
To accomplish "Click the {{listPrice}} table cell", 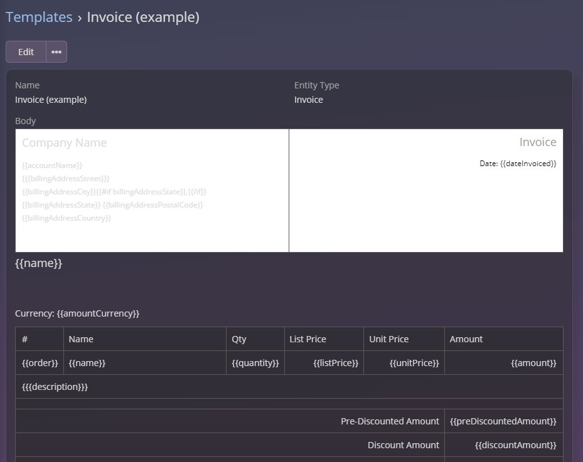I will point(336,363).
